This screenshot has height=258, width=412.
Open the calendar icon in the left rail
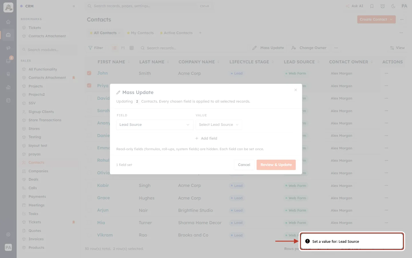point(8,100)
